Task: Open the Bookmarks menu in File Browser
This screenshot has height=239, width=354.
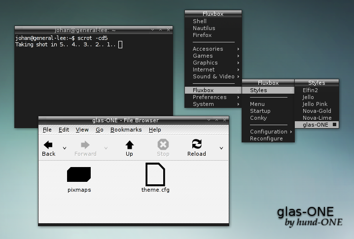Action: pyautogui.click(x=126, y=130)
